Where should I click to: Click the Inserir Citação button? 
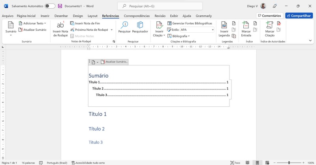point(159,29)
